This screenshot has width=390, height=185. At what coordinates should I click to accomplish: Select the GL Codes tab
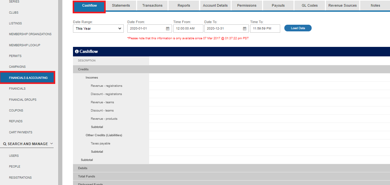(310, 6)
